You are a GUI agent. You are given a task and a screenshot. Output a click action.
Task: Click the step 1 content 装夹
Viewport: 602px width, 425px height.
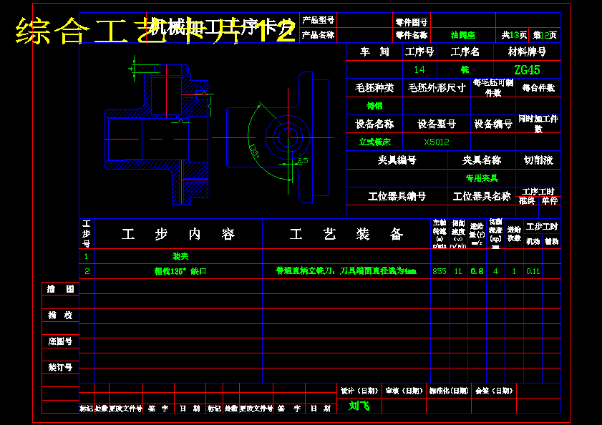tap(180, 256)
